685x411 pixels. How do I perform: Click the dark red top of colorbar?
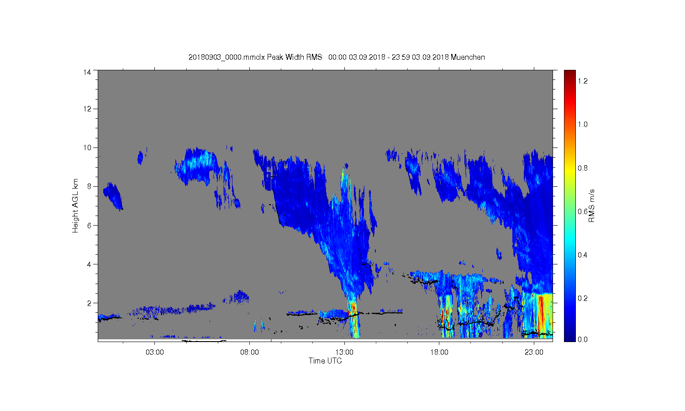[x=569, y=74]
